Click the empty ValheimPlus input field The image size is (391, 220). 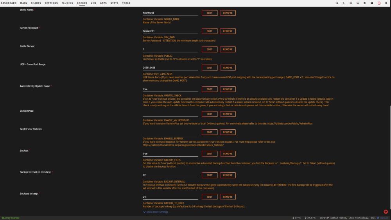pos(170,114)
